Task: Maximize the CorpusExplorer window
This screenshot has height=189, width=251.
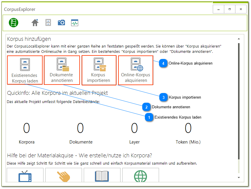Action: [230, 9]
